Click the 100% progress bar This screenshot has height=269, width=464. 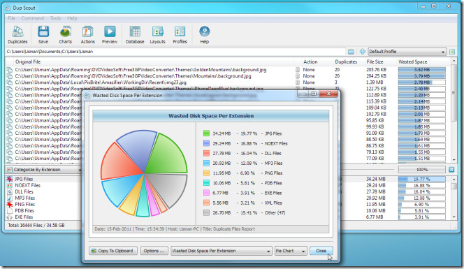click(421, 170)
